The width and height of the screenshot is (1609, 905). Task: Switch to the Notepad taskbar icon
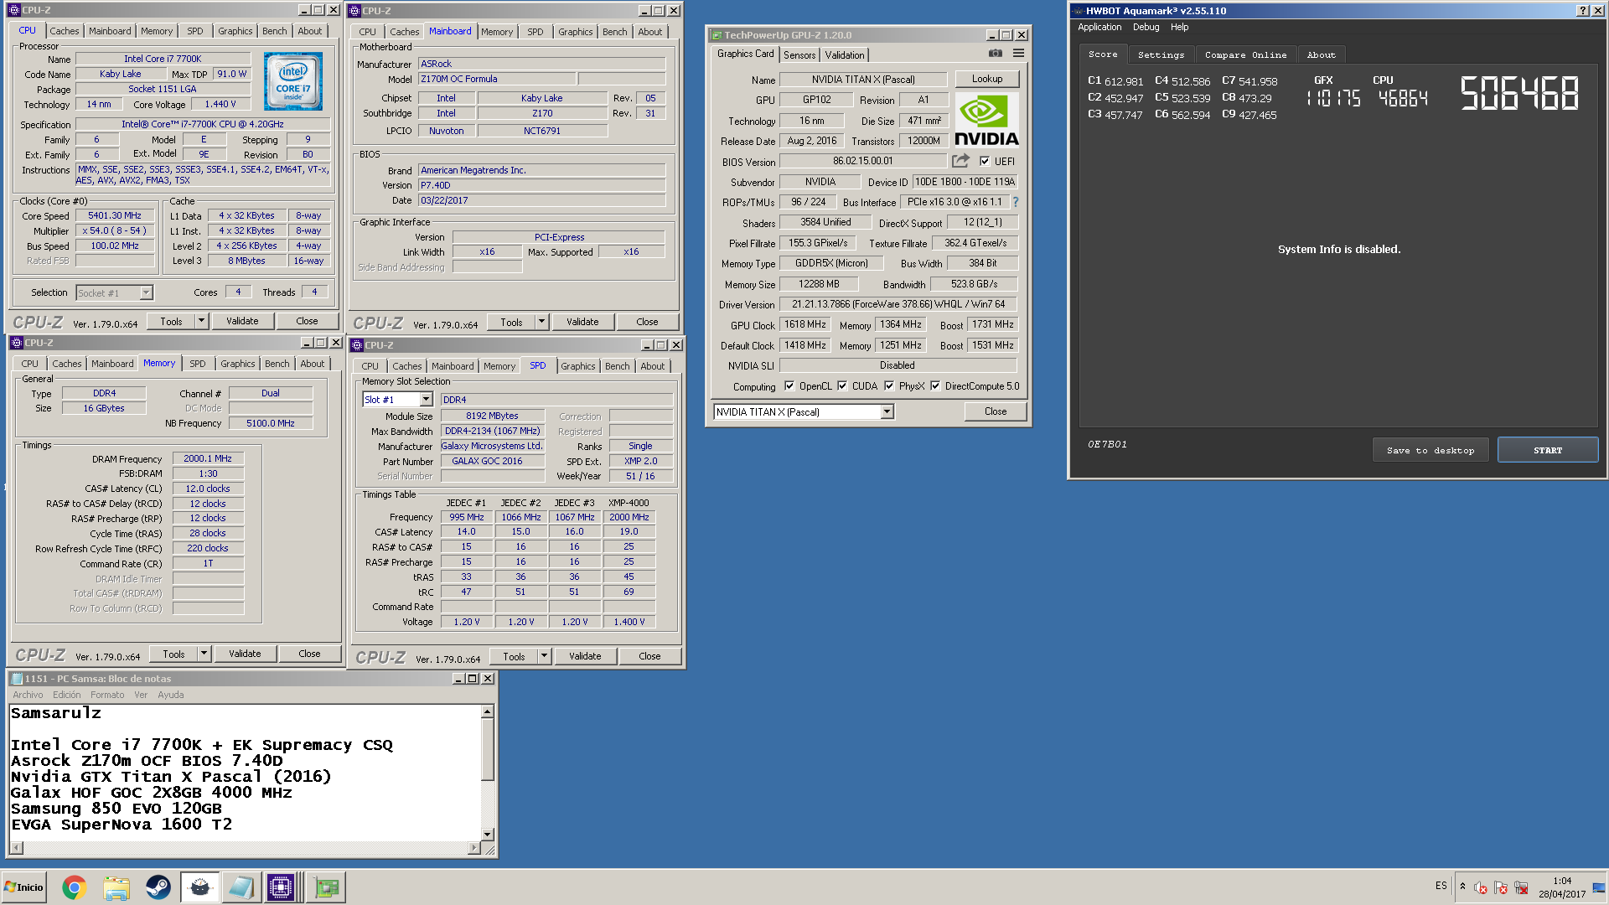click(x=241, y=887)
